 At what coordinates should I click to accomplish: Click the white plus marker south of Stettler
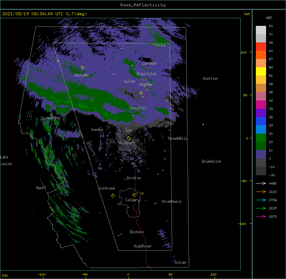pos(203,124)
